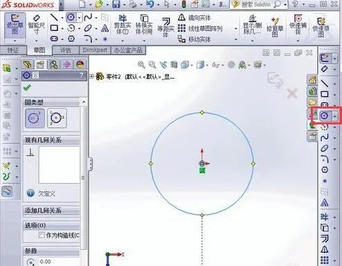Image resolution: width=342 pixels, height=266 pixels.
Task: Click the 剪裁实体 Trim Entities tool
Action: coord(123,26)
